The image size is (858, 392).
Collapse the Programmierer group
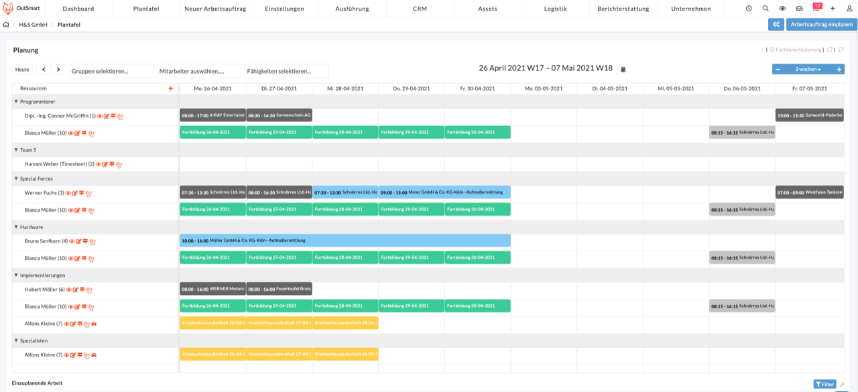tap(16, 102)
